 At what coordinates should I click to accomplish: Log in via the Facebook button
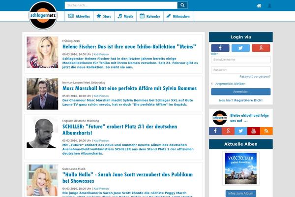220,48
